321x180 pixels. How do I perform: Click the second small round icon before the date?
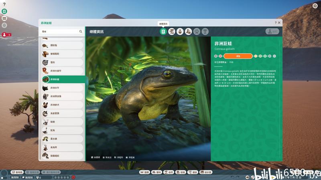tap(253, 177)
